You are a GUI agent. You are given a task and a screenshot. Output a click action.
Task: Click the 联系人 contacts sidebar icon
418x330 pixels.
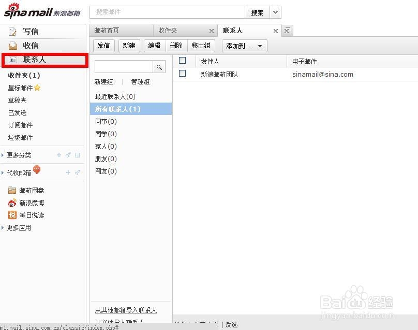tap(13, 60)
